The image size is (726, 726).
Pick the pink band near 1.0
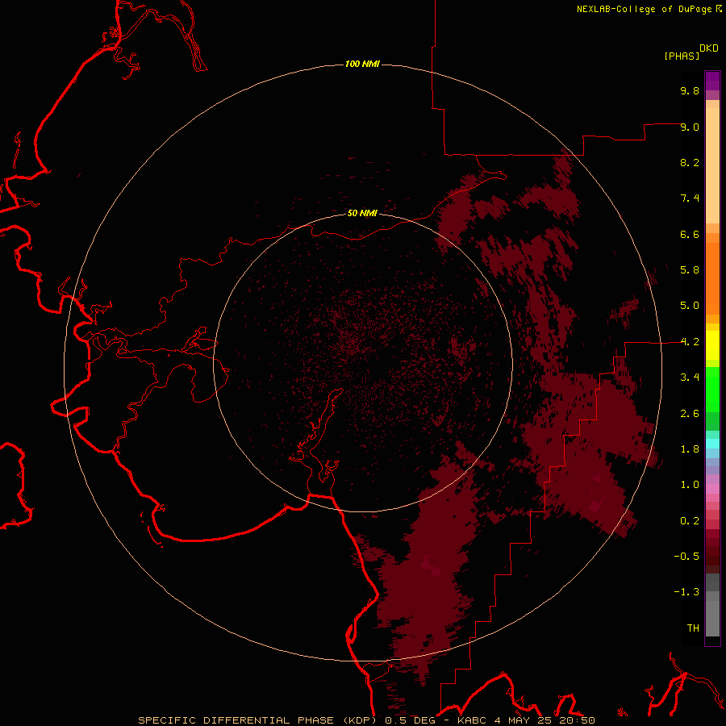(x=712, y=489)
